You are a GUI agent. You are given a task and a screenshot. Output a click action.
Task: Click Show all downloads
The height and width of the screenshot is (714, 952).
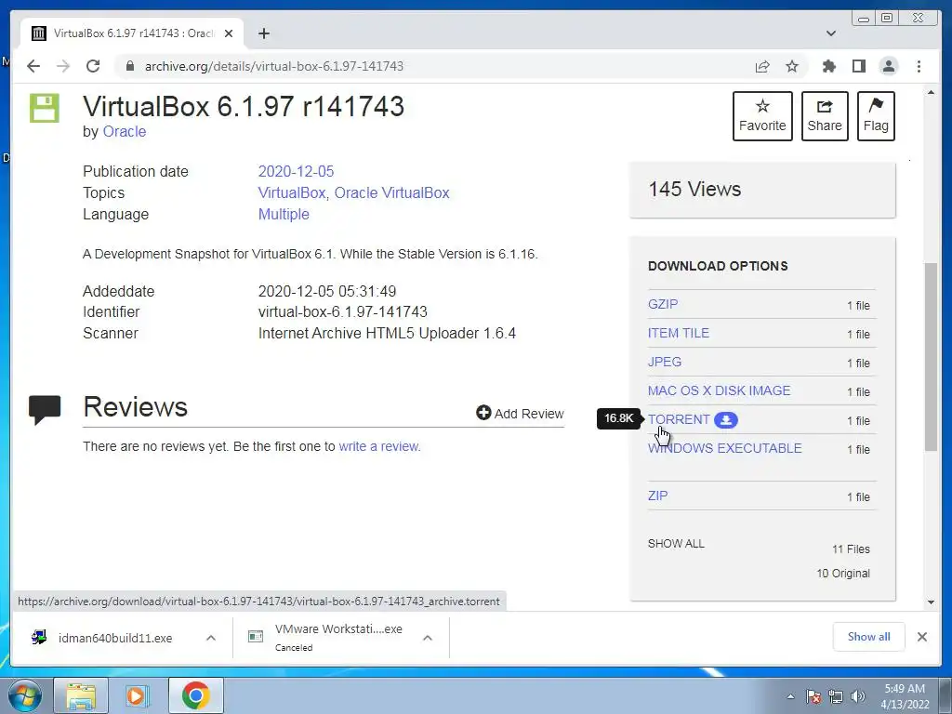(x=869, y=636)
